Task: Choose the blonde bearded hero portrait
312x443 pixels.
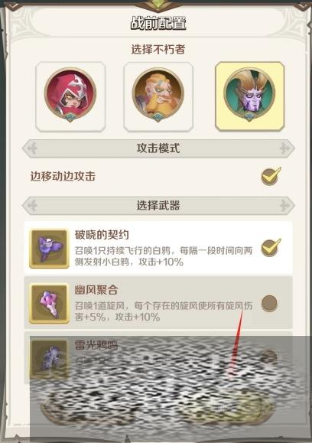Action: pos(158,96)
